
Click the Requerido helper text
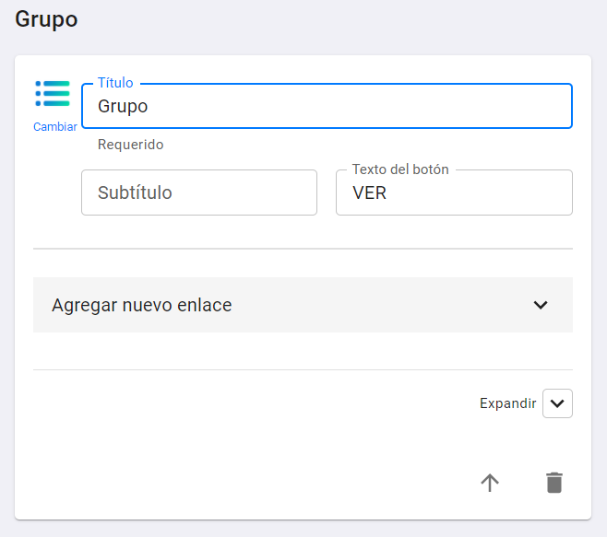coord(130,145)
